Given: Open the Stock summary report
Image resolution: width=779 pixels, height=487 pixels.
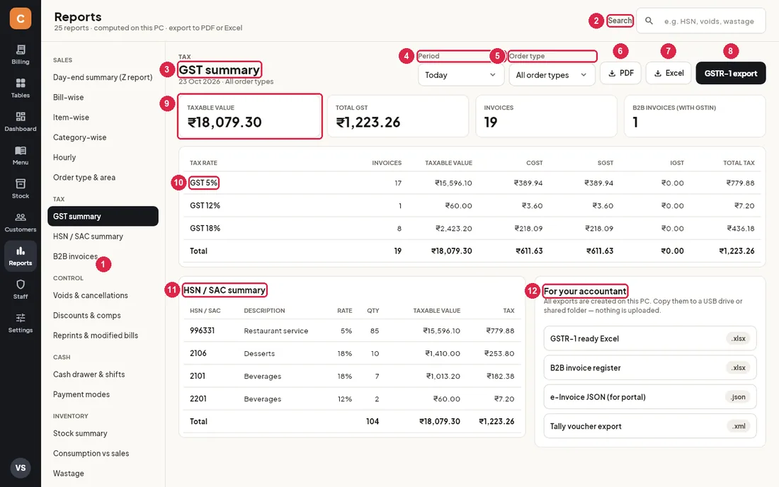Looking at the screenshot, I should click(x=103, y=433).
